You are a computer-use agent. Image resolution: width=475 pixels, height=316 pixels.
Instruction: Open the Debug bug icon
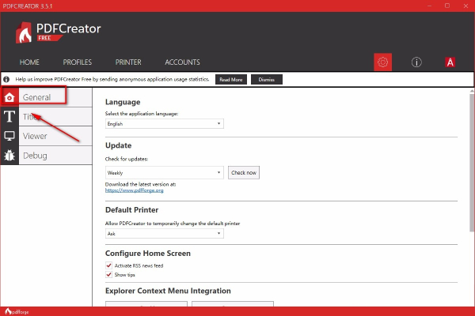pyautogui.click(x=9, y=156)
